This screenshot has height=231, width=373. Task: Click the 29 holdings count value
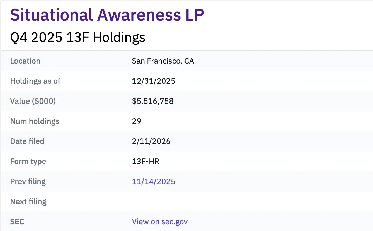(137, 121)
